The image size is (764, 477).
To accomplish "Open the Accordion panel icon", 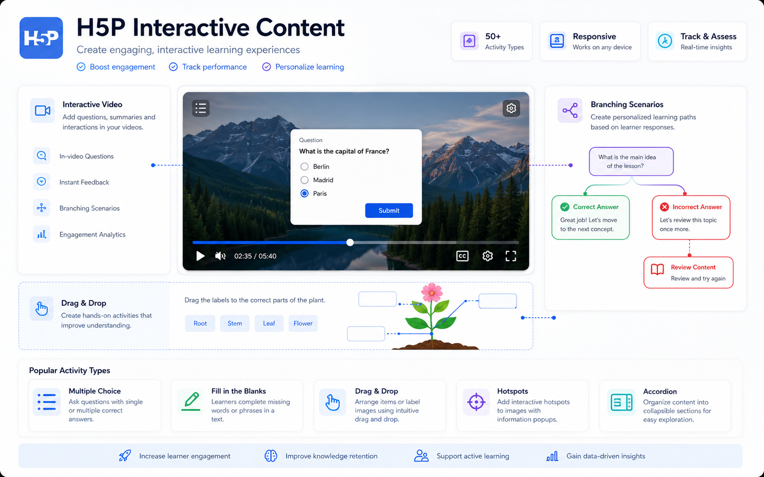I will point(621,402).
